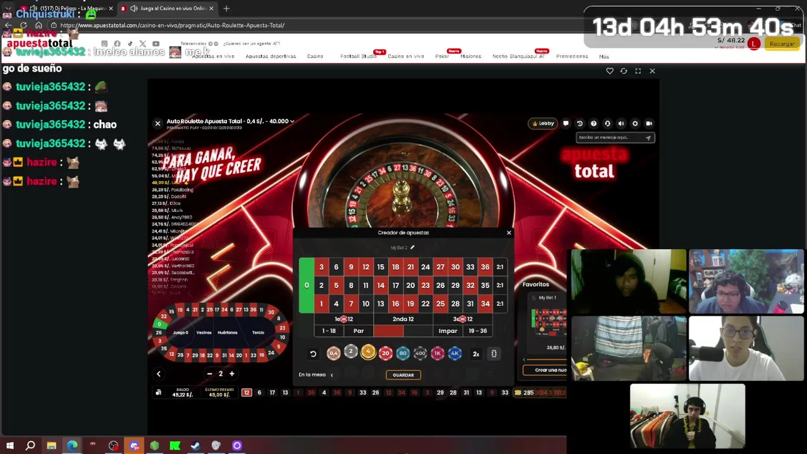Screen dimensions: 807x454
Task: Open Apuestas deportivas menu
Action: coord(270,56)
